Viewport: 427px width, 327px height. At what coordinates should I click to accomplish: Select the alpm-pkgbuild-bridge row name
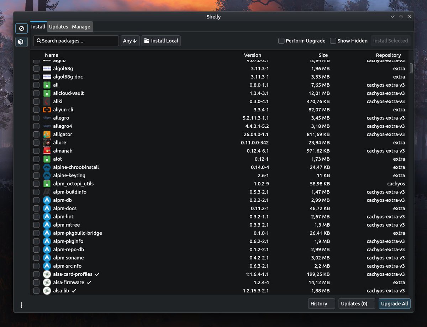point(78,233)
